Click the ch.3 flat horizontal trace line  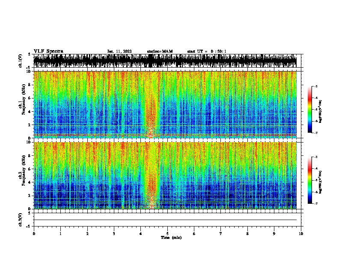coord(165,220)
